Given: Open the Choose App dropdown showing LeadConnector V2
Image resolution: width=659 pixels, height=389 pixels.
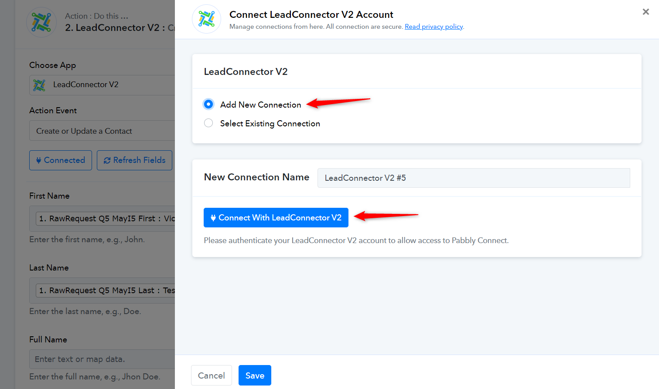Looking at the screenshot, I should point(102,85).
